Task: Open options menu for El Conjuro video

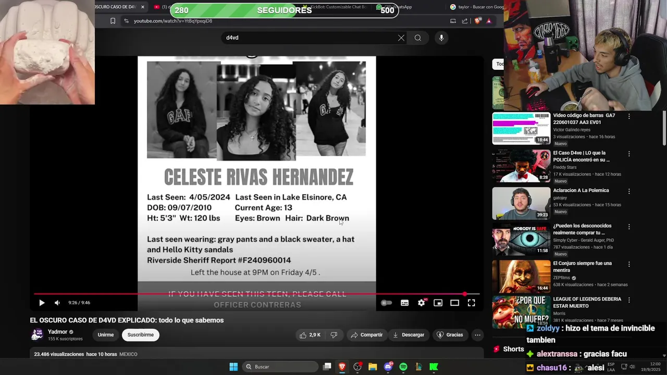Action: point(629,265)
